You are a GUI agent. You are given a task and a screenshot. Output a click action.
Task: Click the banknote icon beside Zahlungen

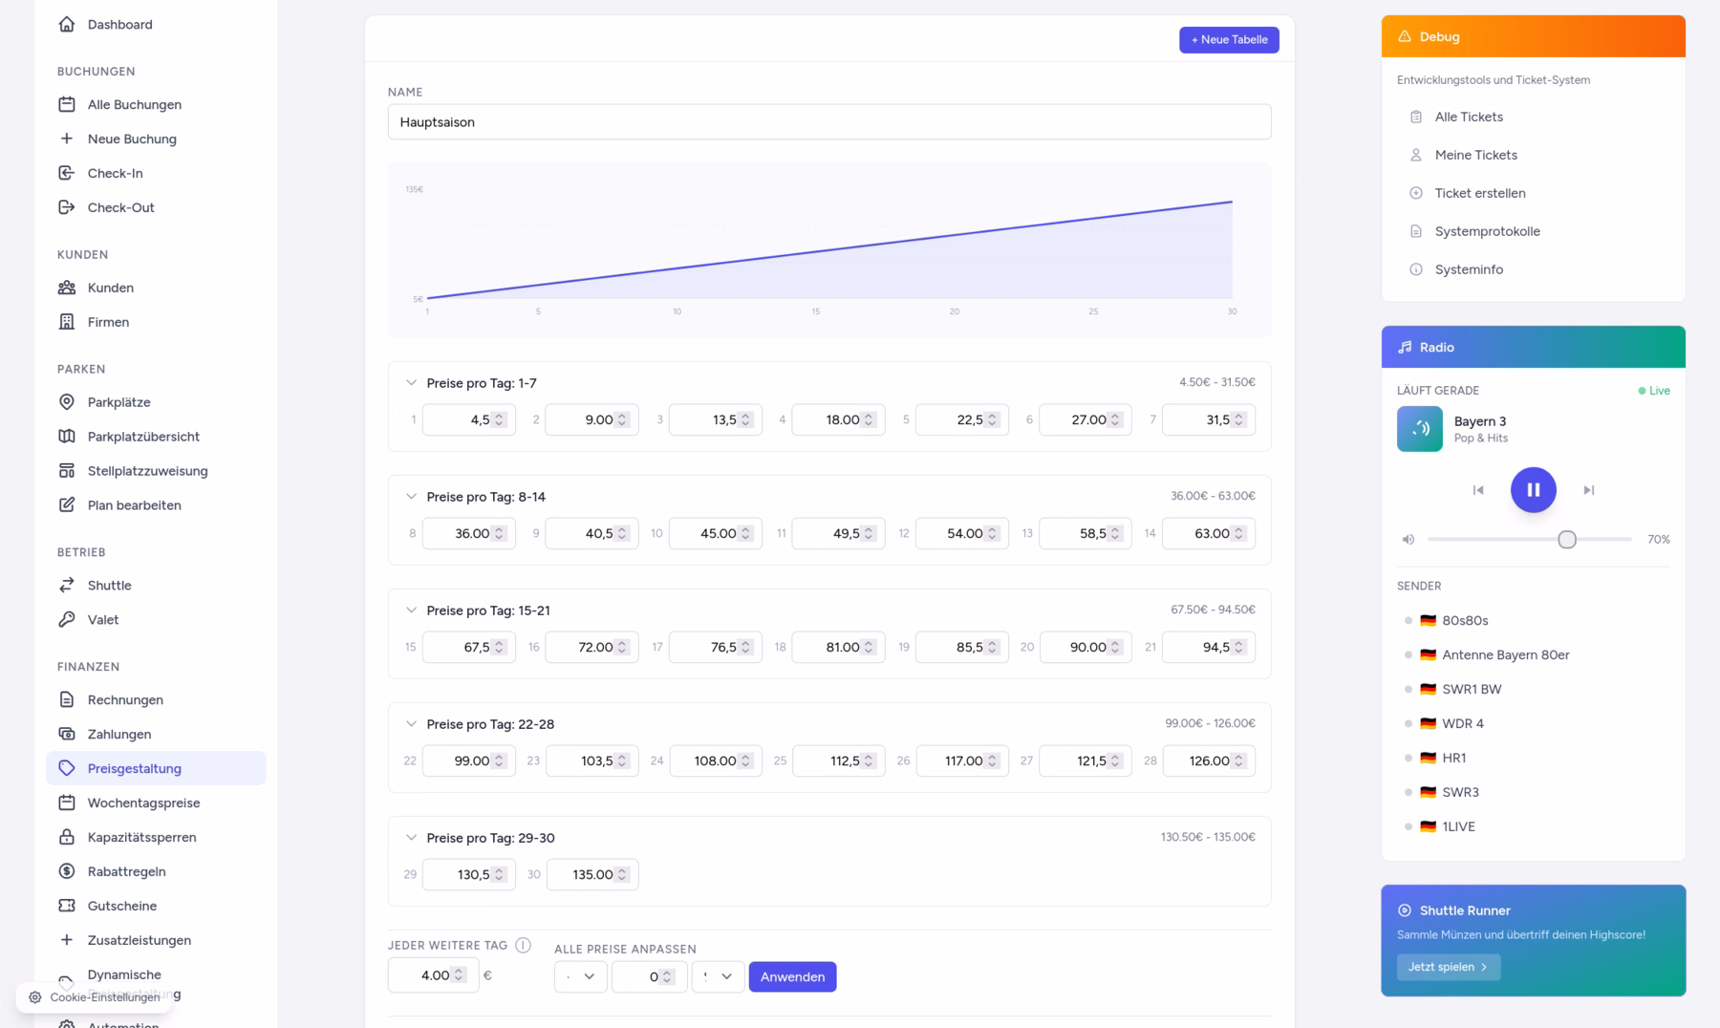pos(67,736)
